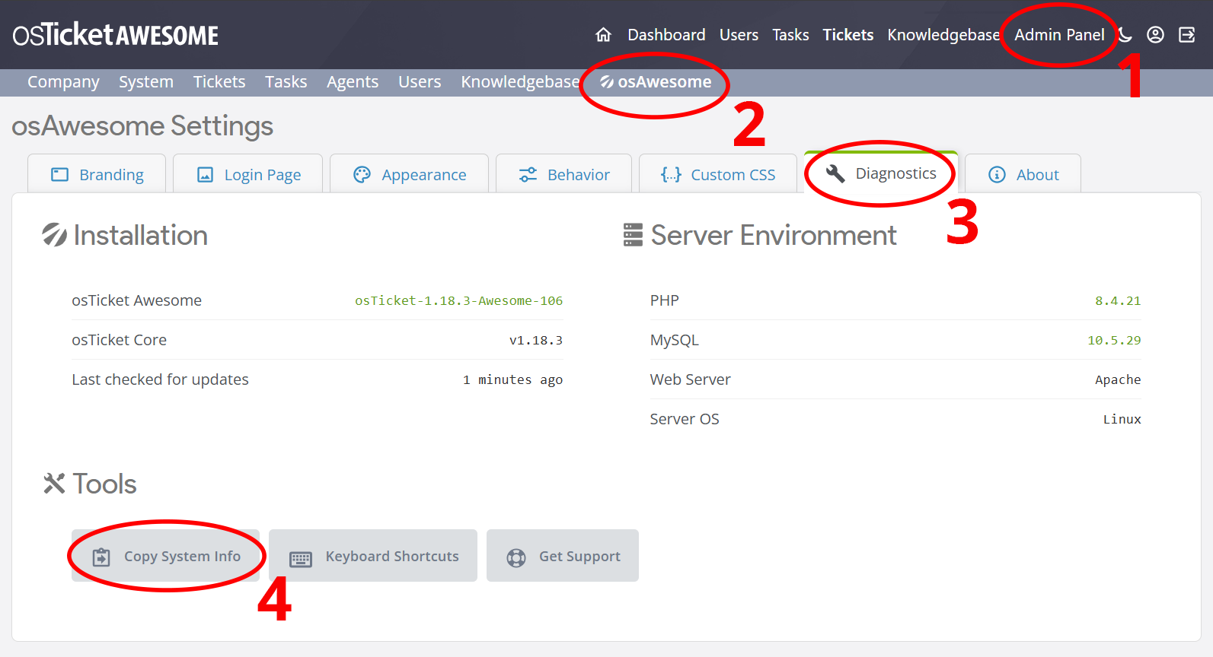Click the 'osTicket Awesome' row label
This screenshot has height=657, width=1213.
click(x=136, y=300)
